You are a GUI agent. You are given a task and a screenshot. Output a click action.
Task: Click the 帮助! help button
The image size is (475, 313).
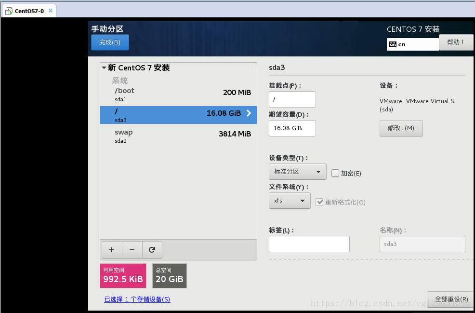click(456, 42)
